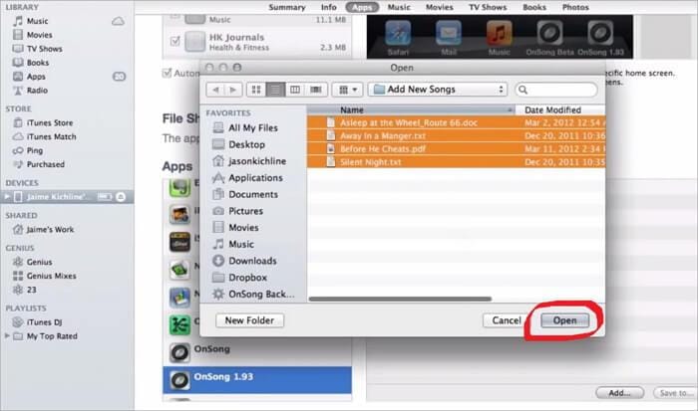Open iTunes Store in sidebar
The height and width of the screenshot is (411, 698).
(50, 122)
